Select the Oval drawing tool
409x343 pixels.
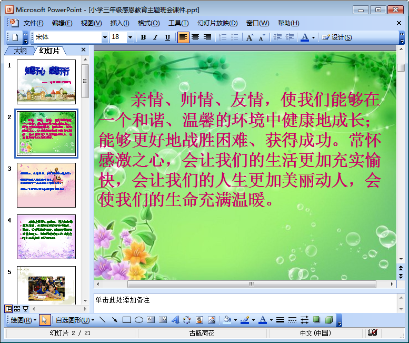pyautogui.click(x=139, y=320)
